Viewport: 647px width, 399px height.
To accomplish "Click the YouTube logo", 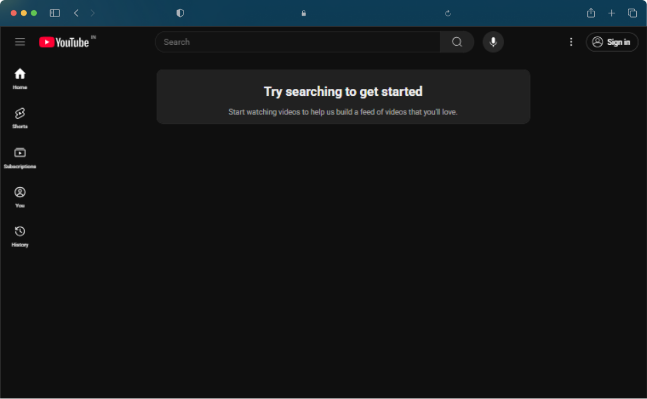I will [64, 43].
